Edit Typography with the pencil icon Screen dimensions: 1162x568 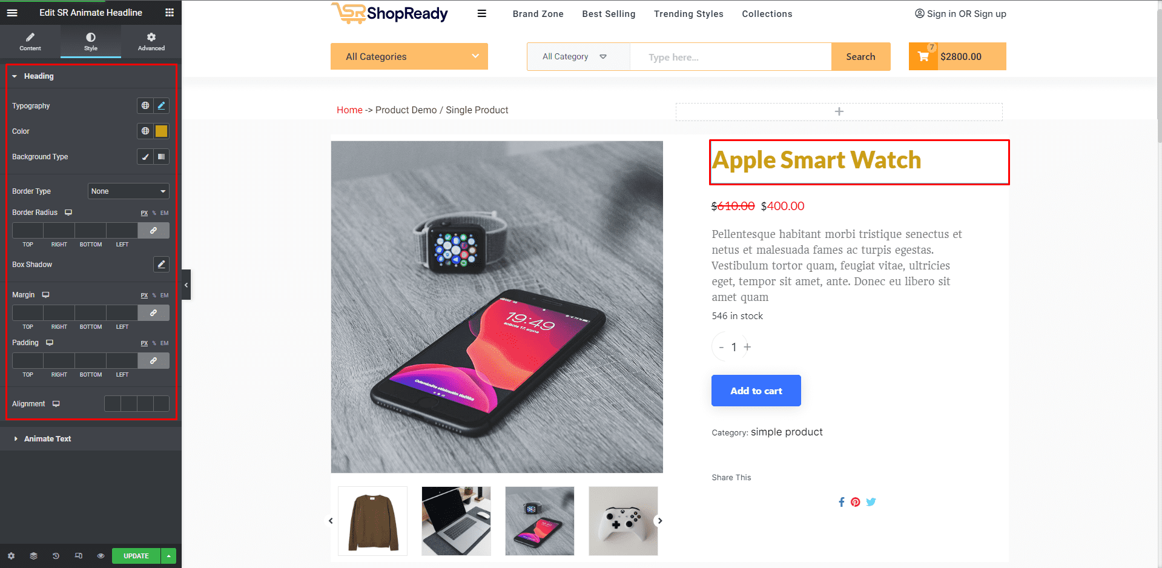pyautogui.click(x=161, y=105)
